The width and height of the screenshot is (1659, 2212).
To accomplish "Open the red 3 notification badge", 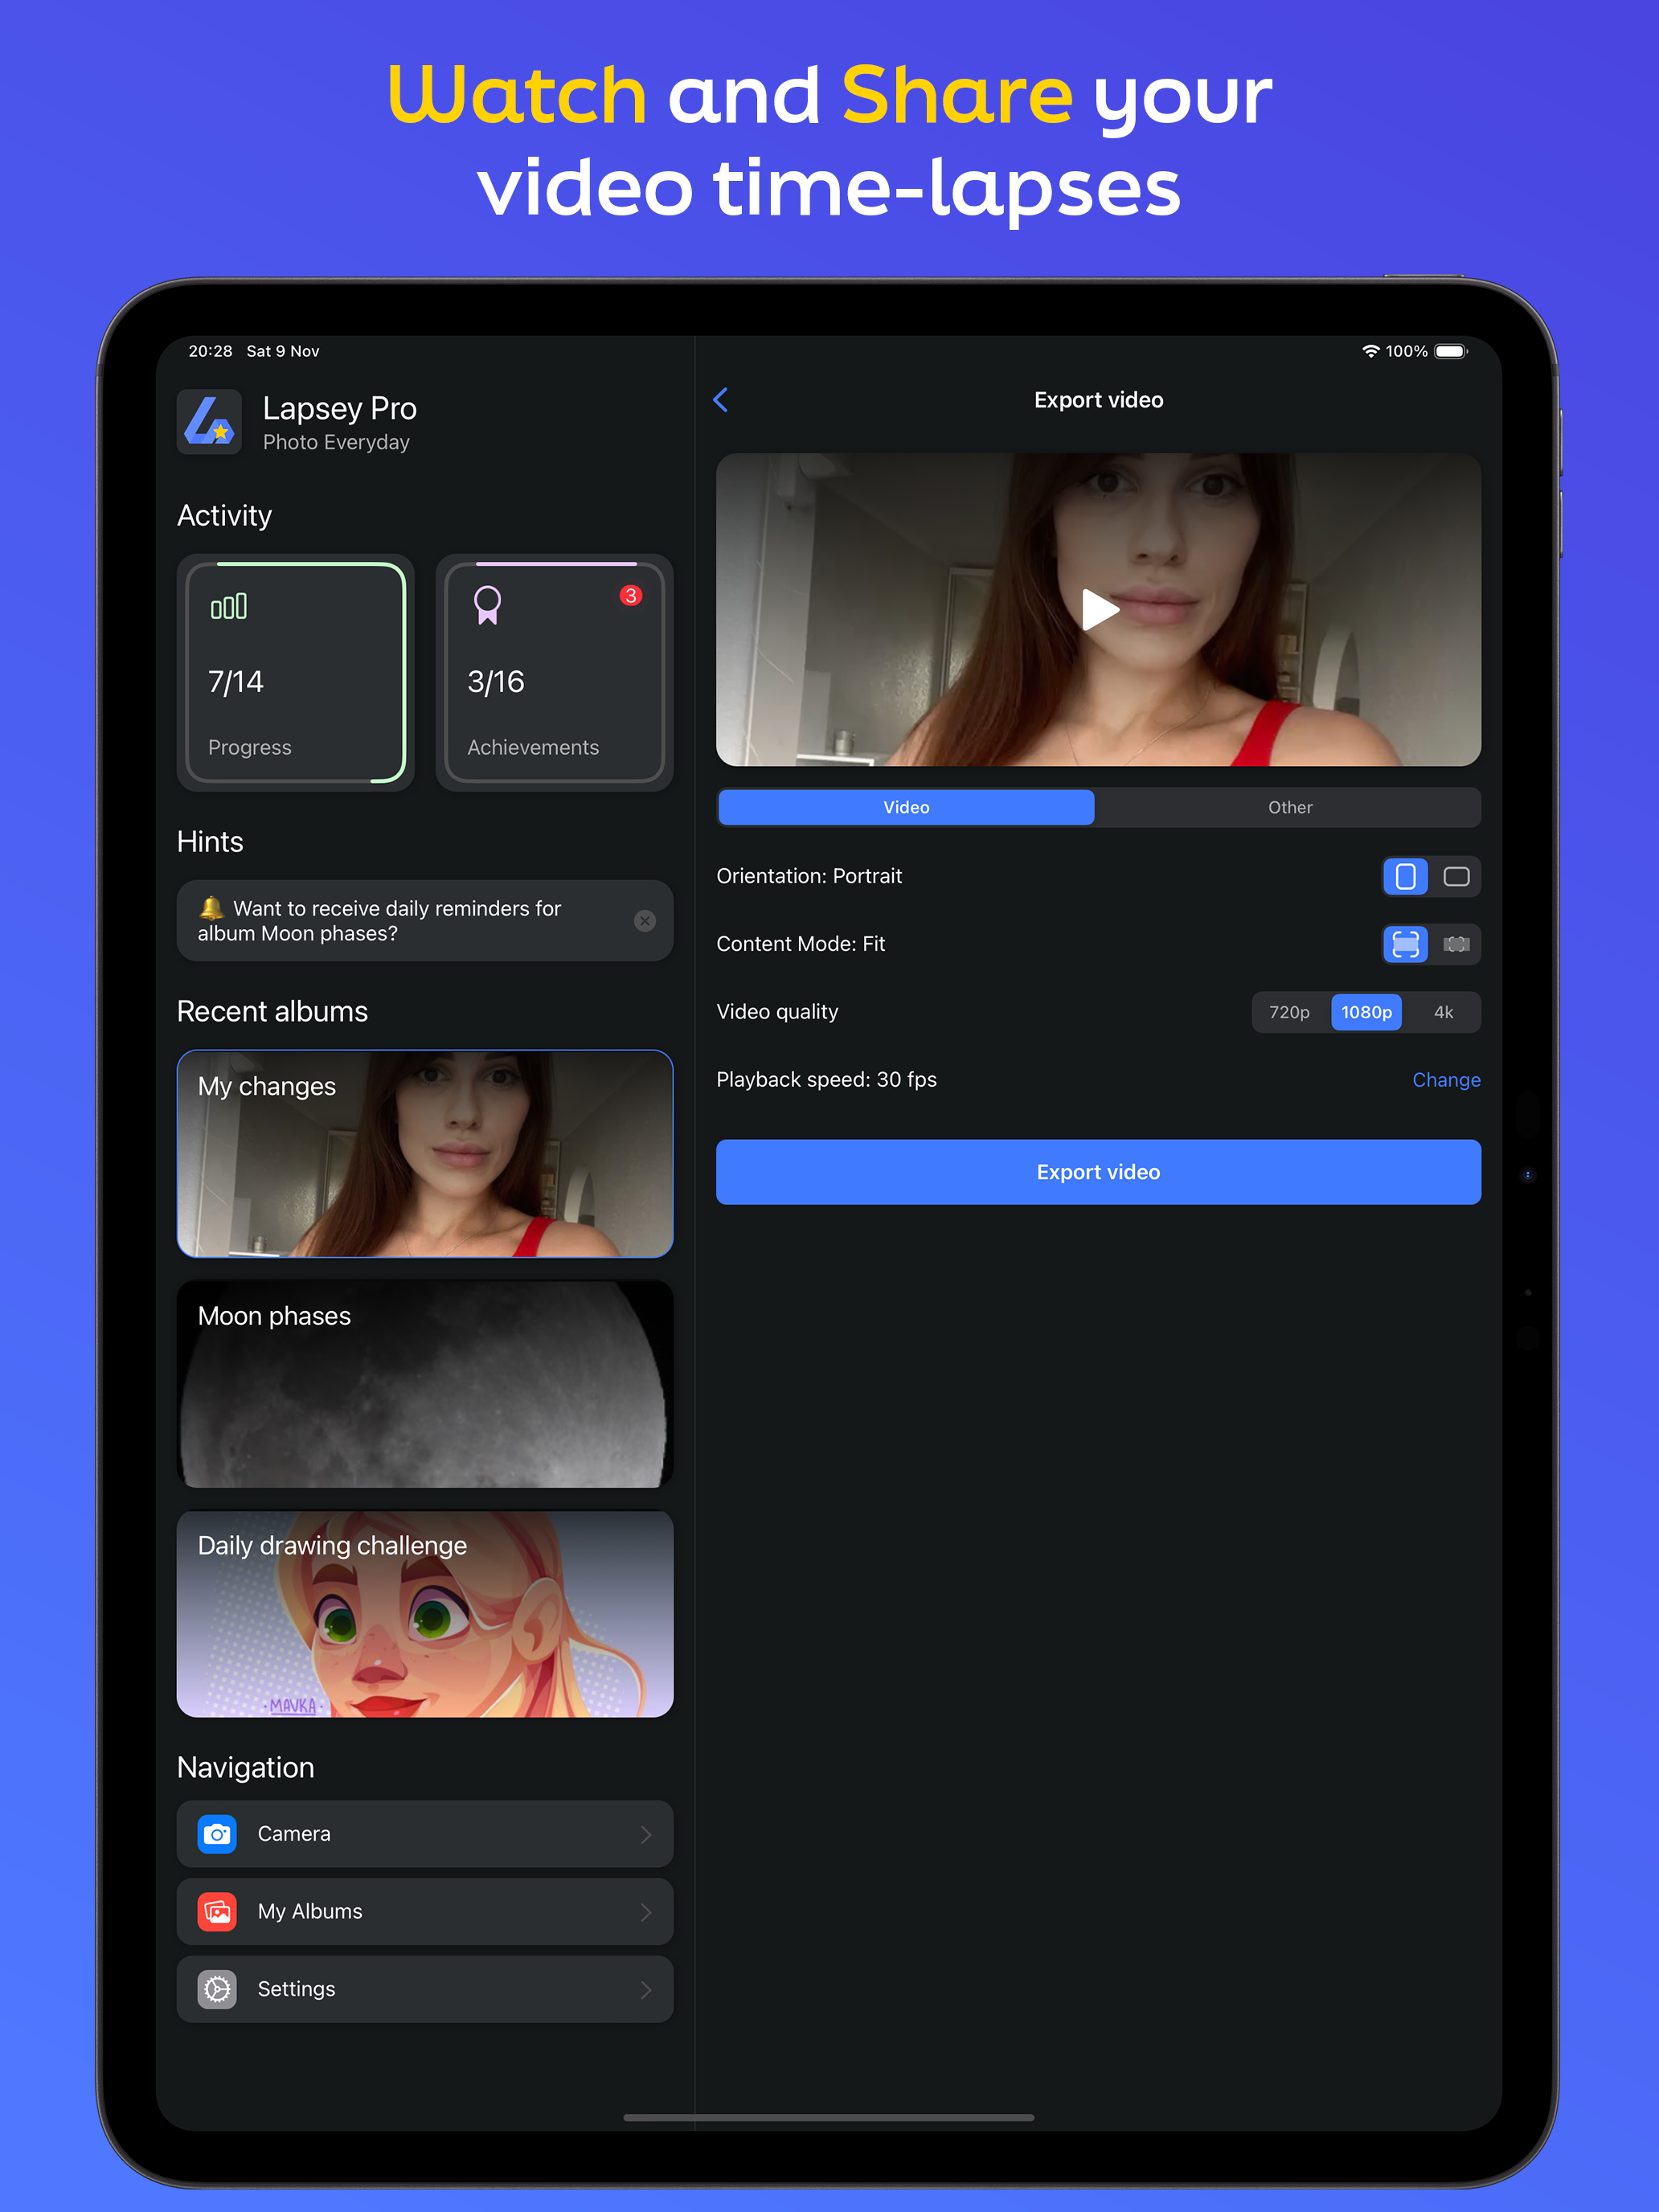I will click(631, 596).
